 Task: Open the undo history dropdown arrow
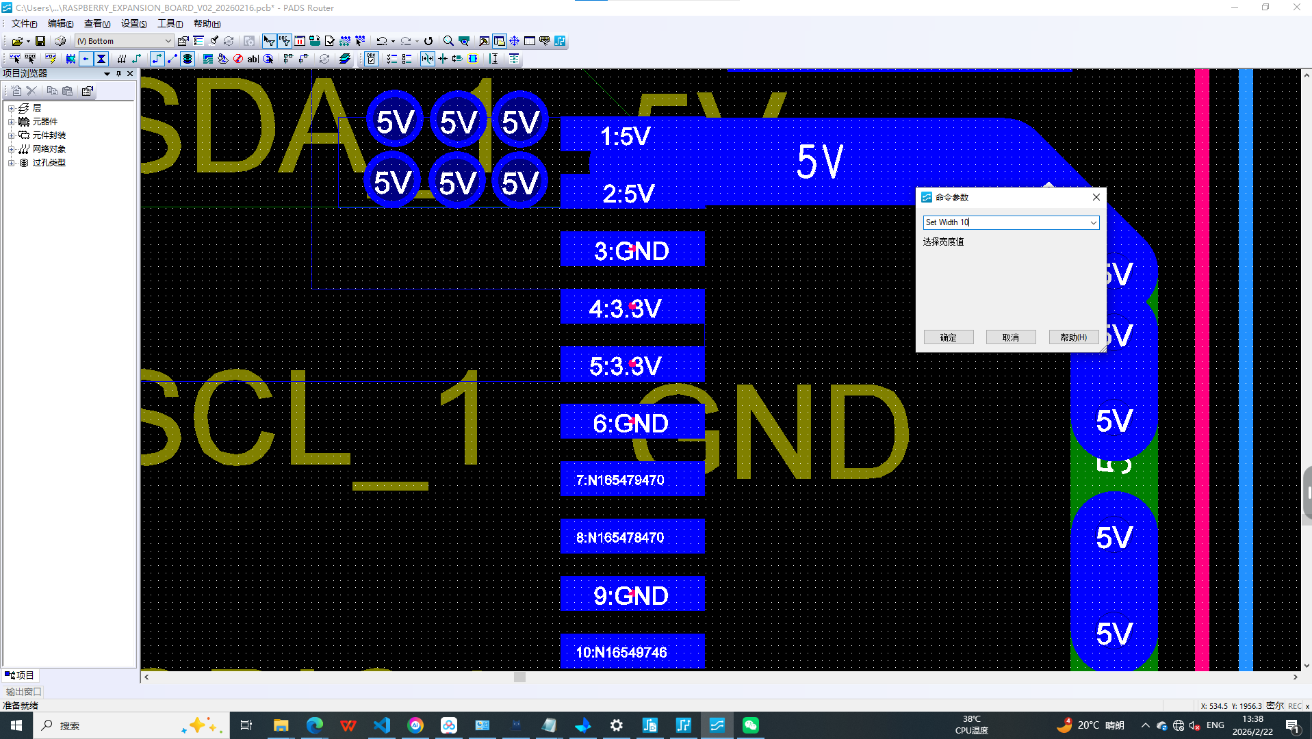[393, 41]
